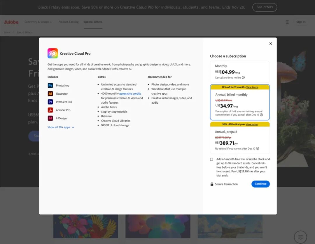Click the Creative Cloud Pro app icon
Image resolution: width=315 pixels, height=244 pixels.
pos(52,53)
